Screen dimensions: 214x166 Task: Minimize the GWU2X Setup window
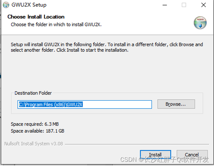point(165,5)
